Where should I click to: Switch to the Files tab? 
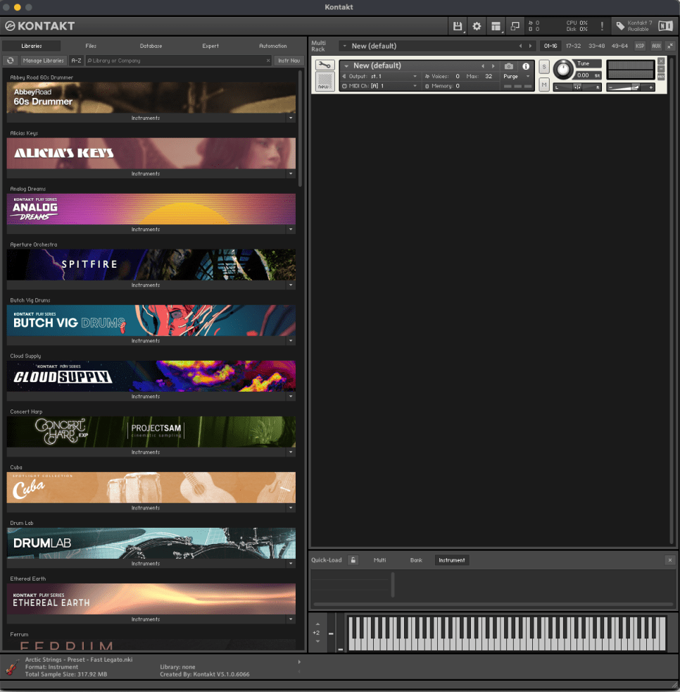[91, 46]
